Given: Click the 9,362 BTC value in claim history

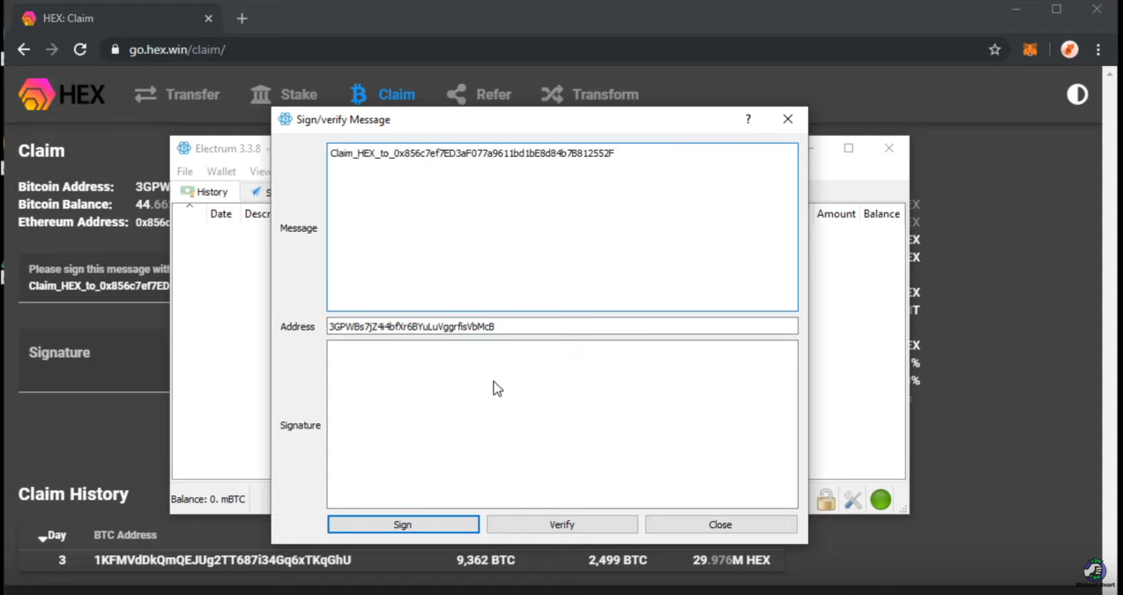Looking at the screenshot, I should (486, 560).
